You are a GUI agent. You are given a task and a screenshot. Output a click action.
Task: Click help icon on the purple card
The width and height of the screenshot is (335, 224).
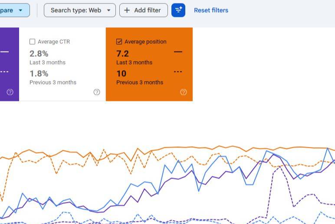[10, 92]
